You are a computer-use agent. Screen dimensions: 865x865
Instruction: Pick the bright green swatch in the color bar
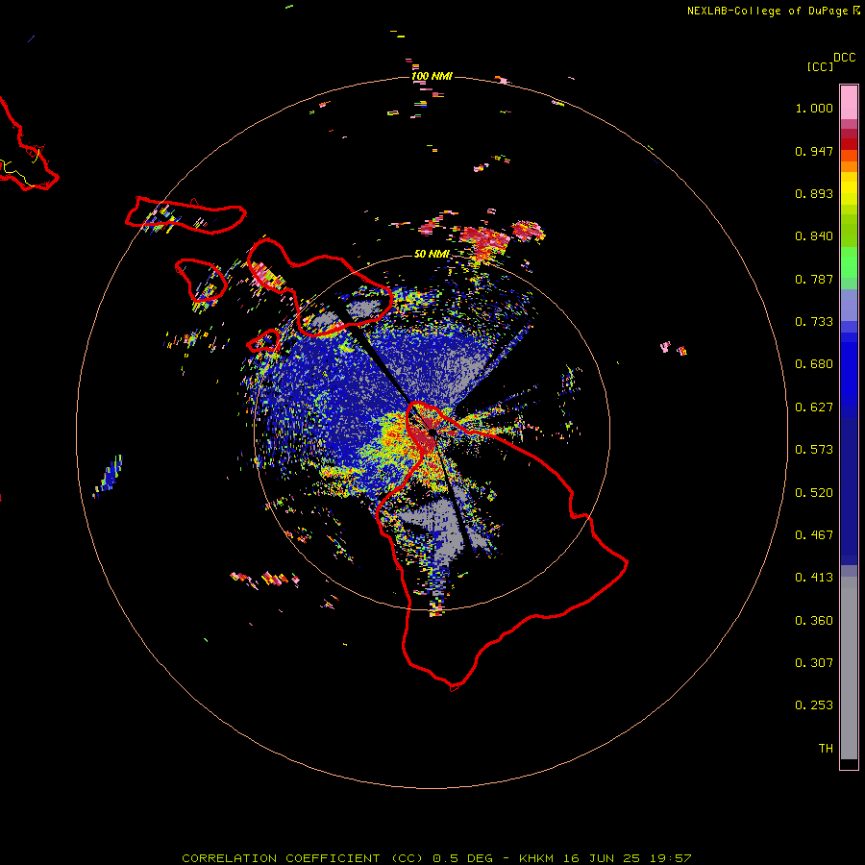pyautogui.click(x=849, y=262)
